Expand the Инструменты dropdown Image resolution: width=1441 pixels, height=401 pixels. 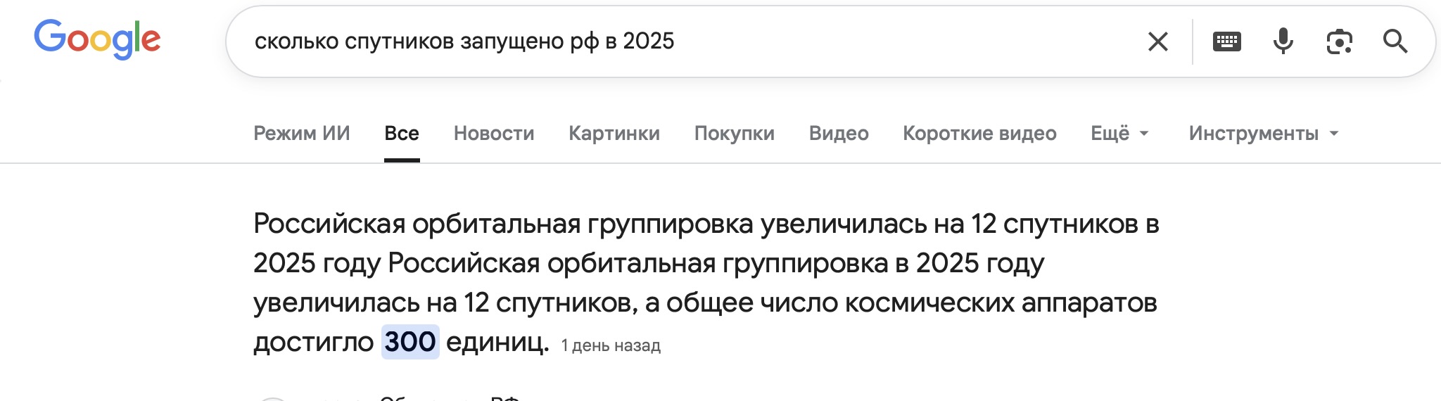tap(1264, 133)
